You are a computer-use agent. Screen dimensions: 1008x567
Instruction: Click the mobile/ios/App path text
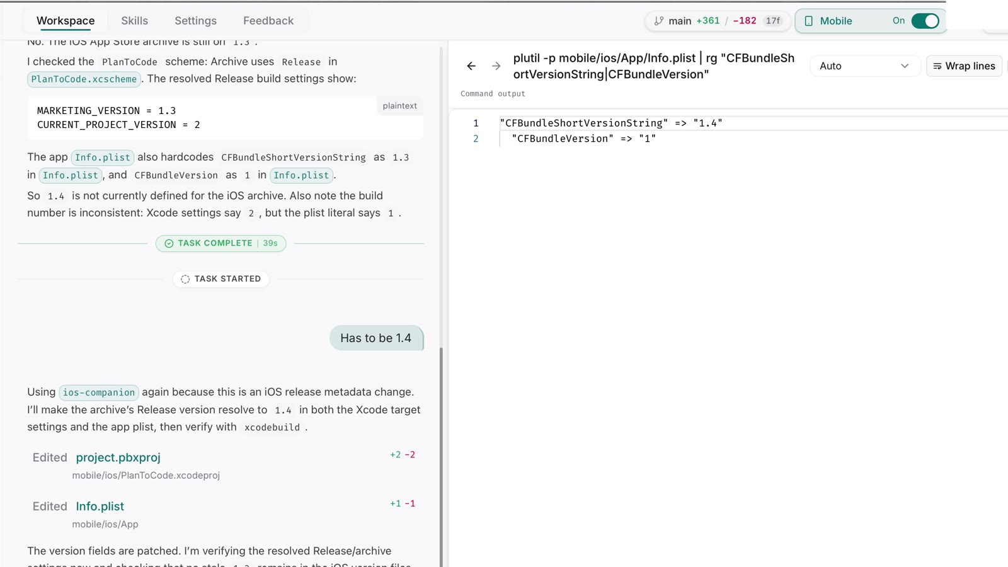(x=105, y=524)
